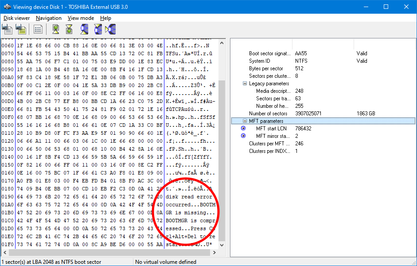
Task: Open the Navigation menu
Action: (x=49, y=18)
